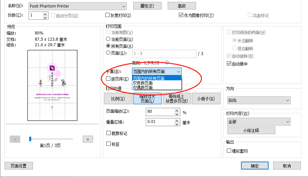Image resolution: width=308 pixels, height=177 pixels.
Task: Enable the 灰度打印 checkbox
Action: click(107, 15)
